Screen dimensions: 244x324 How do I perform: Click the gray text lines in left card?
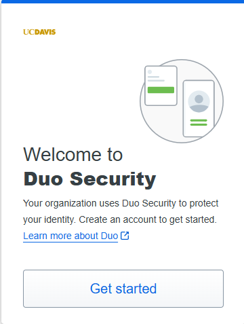(156, 79)
